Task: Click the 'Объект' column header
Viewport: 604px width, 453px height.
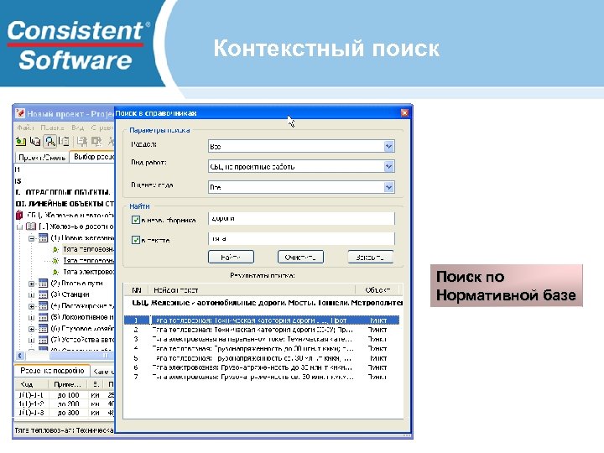Action: coord(377,289)
